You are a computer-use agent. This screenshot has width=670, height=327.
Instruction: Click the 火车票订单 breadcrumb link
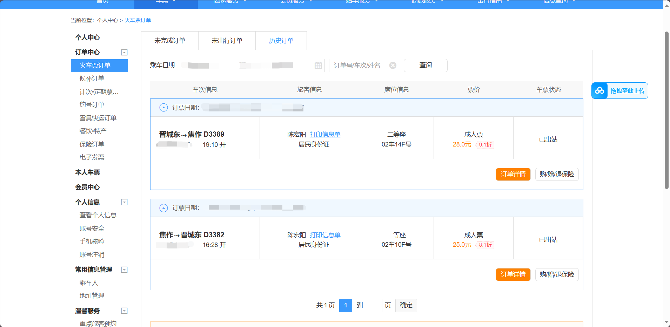[x=138, y=20]
